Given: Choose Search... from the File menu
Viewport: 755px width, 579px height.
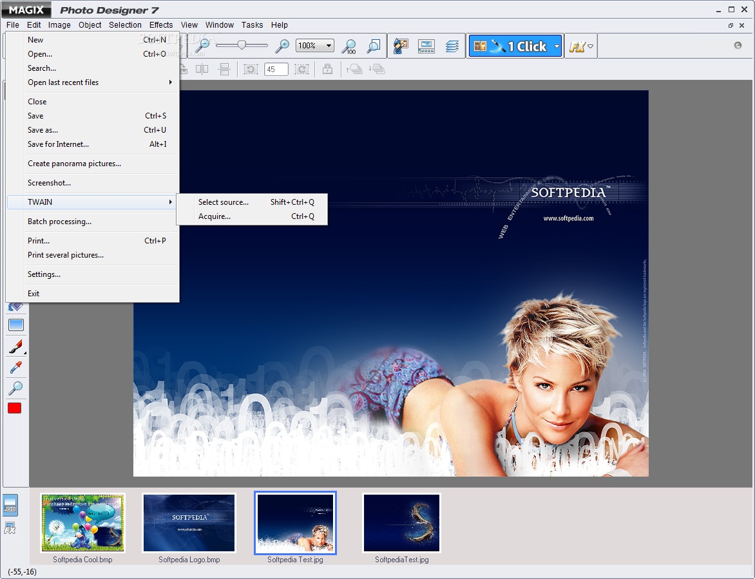Looking at the screenshot, I should 93,68.
